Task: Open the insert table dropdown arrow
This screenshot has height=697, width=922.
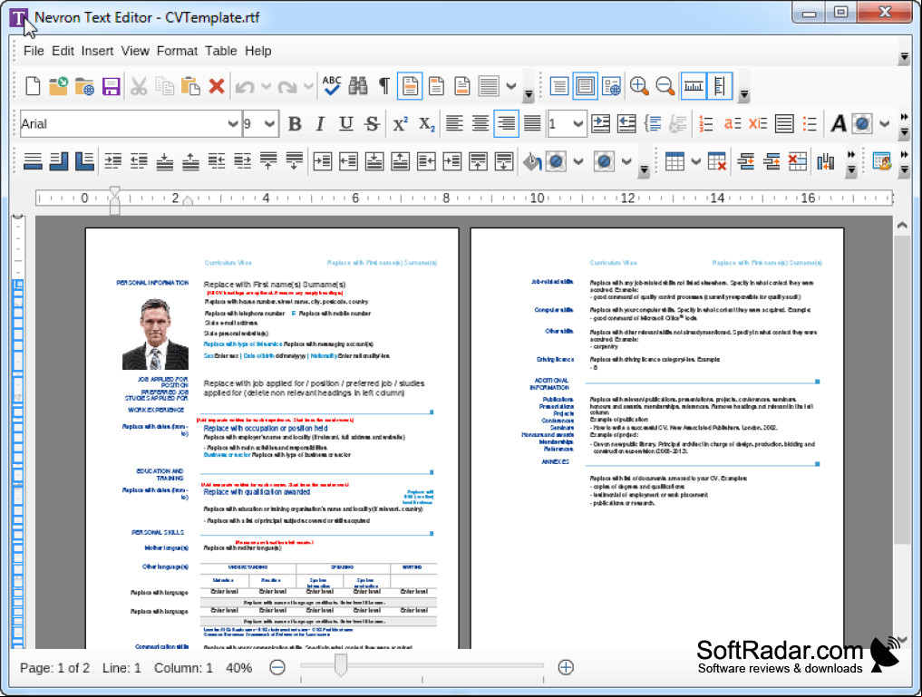Action: (696, 161)
